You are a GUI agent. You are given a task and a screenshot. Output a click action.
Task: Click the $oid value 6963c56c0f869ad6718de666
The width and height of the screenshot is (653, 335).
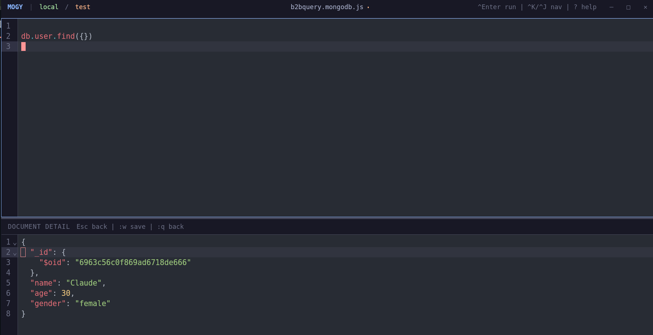133,262
